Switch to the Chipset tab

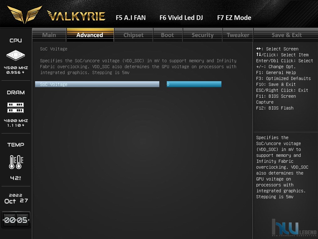[x=134, y=35]
